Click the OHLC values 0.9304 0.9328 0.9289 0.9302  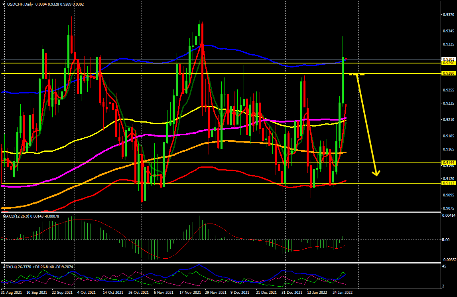coord(60,4)
